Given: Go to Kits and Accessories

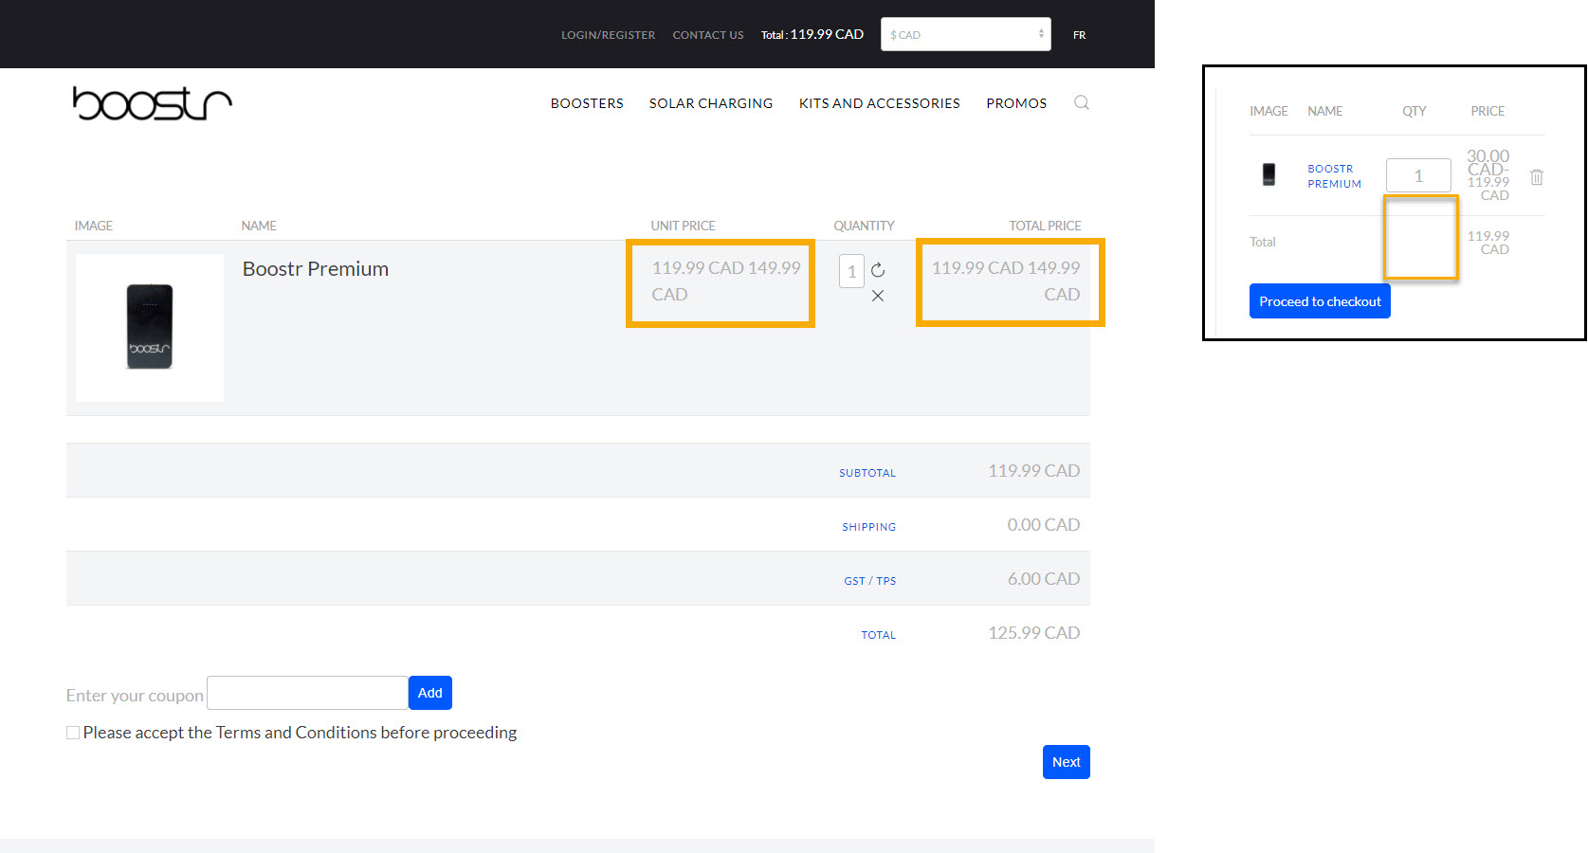Looking at the screenshot, I should (879, 103).
